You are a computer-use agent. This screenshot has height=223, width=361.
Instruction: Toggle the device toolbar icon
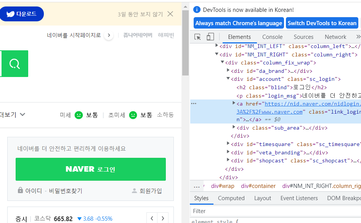tap(210, 37)
